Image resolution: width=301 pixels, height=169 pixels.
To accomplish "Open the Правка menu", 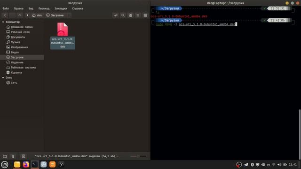I will point(19,8).
